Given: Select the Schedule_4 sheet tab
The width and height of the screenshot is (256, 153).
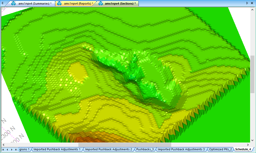Looking at the screenshot, I should (x=243, y=149).
